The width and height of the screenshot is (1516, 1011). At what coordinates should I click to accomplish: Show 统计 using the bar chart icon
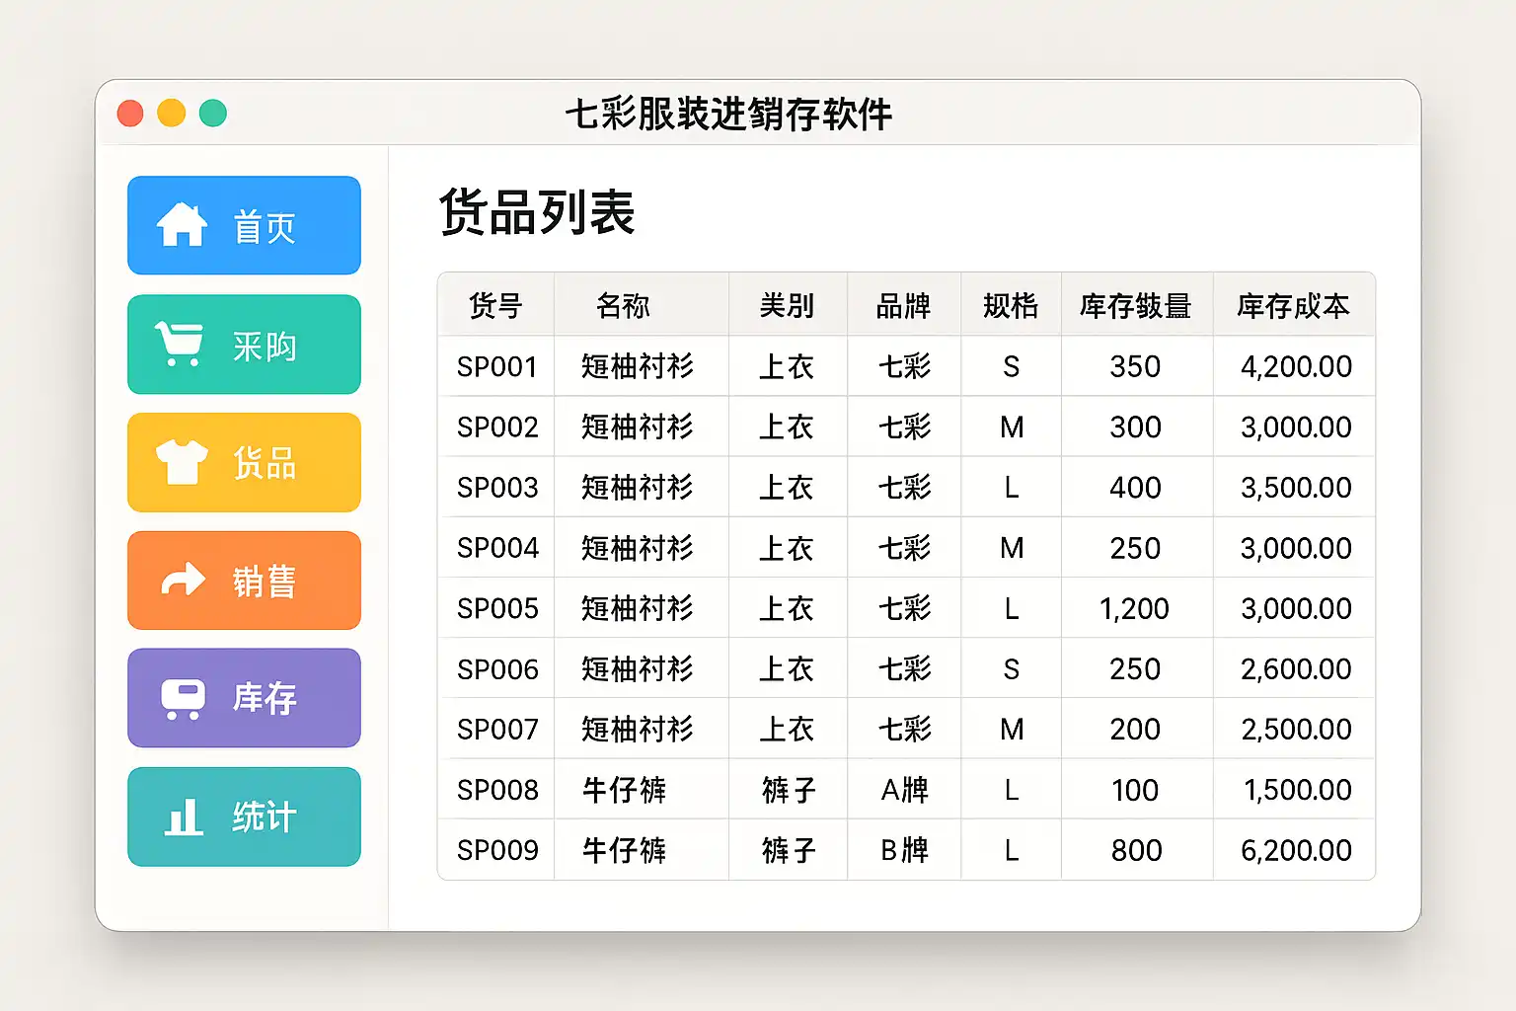pos(184,817)
